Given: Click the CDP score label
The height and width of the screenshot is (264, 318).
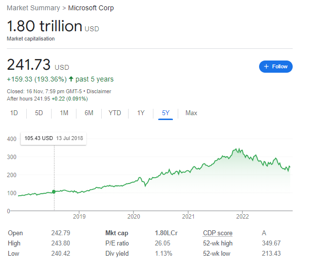Looking at the screenshot, I should coord(218,233).
